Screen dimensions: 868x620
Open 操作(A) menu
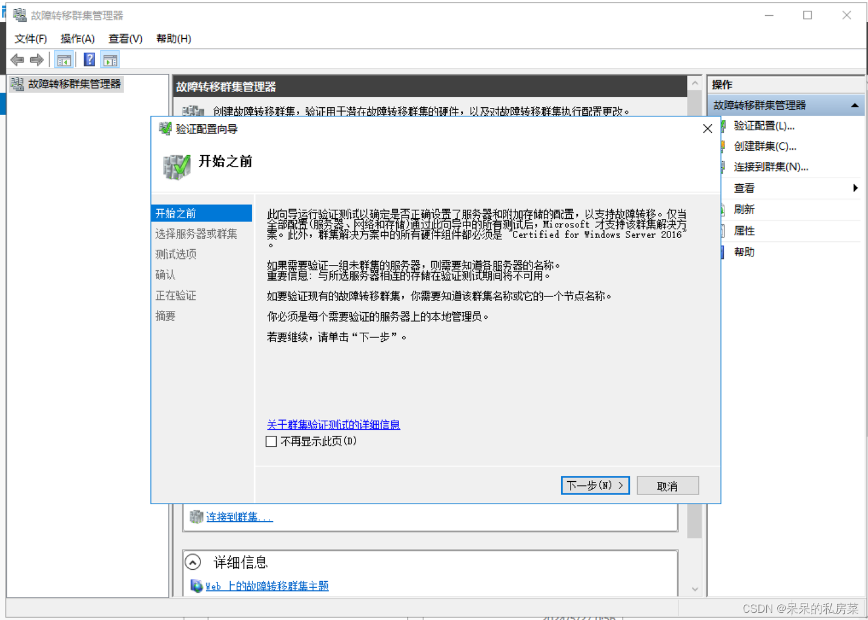[78, 39]
